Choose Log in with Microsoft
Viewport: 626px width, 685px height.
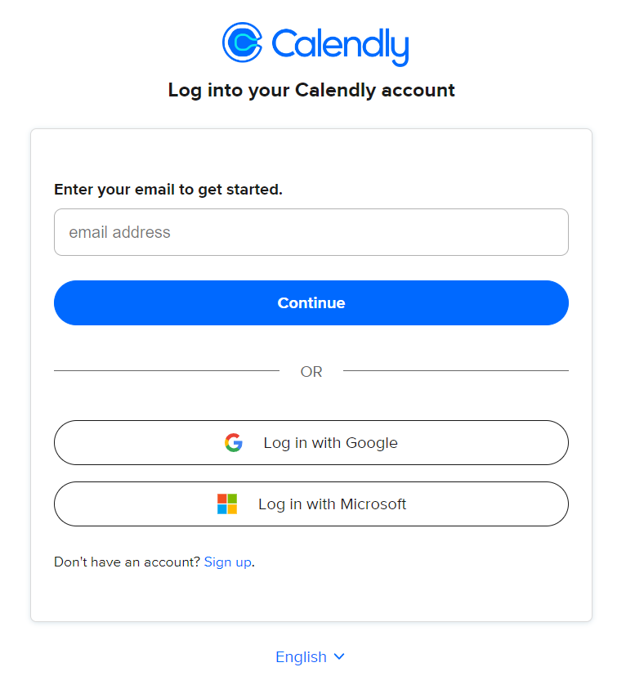(x=311, y=504)
